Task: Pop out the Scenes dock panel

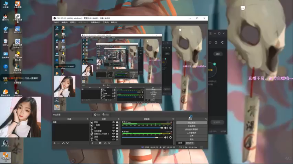Action: point(88,119)
